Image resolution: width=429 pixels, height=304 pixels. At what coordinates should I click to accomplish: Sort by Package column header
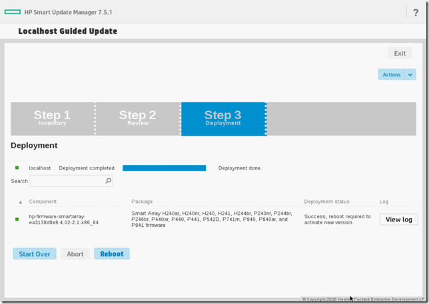[142, 202]
